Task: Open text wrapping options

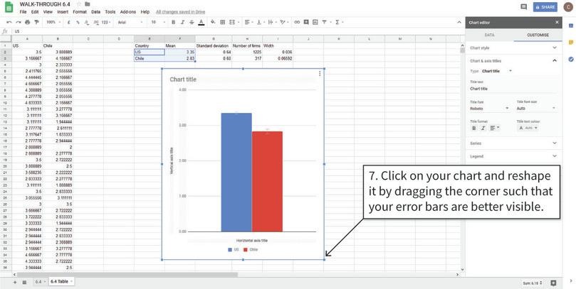Action: 272,22
